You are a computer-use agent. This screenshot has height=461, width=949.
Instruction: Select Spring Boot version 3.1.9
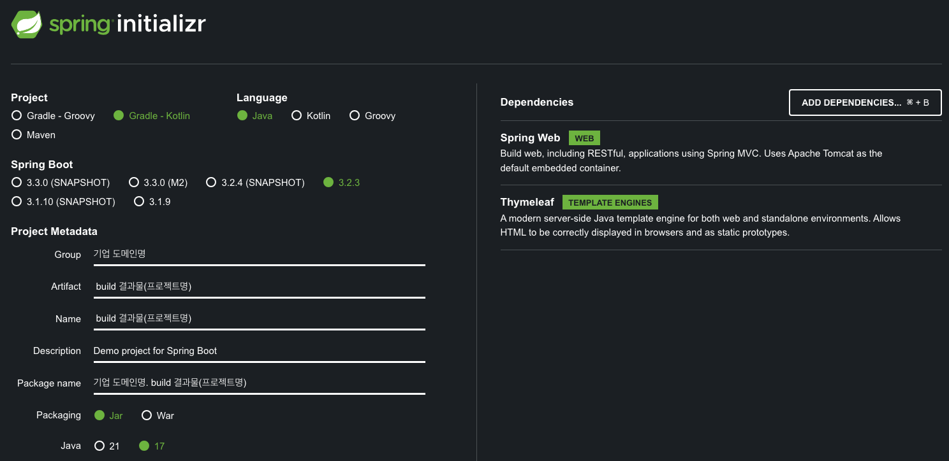pos(152,202)
